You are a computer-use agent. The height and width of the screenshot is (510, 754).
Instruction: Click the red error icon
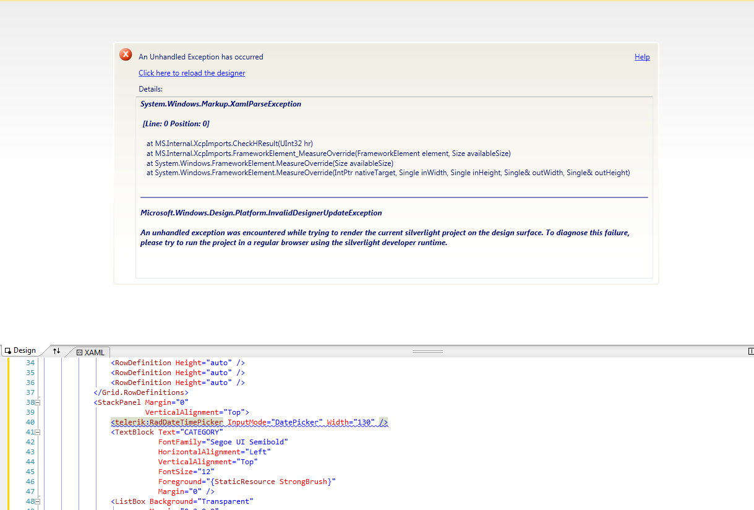coord(126,55)
